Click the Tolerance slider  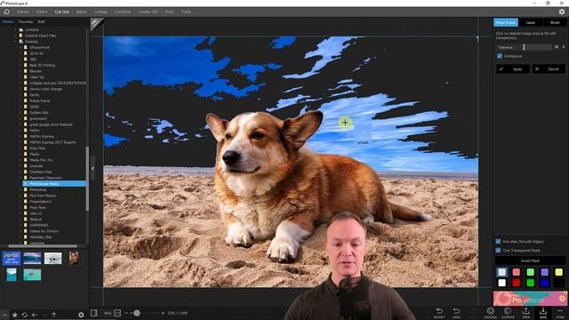click(538, 47)
